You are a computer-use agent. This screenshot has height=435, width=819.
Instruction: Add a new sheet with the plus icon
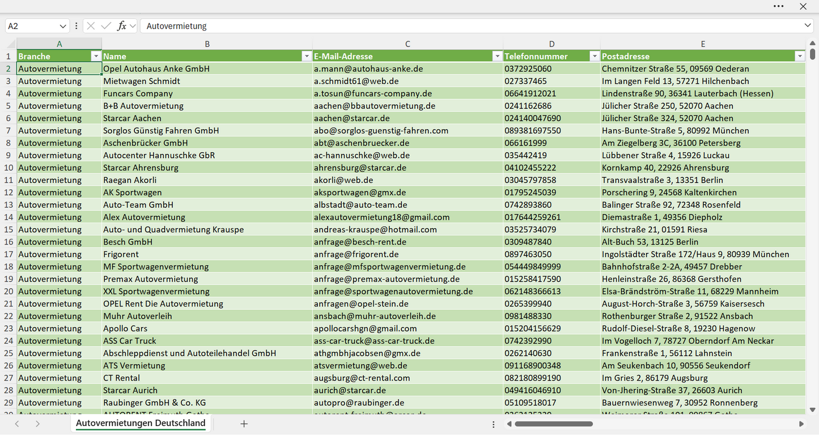(244, 424)
